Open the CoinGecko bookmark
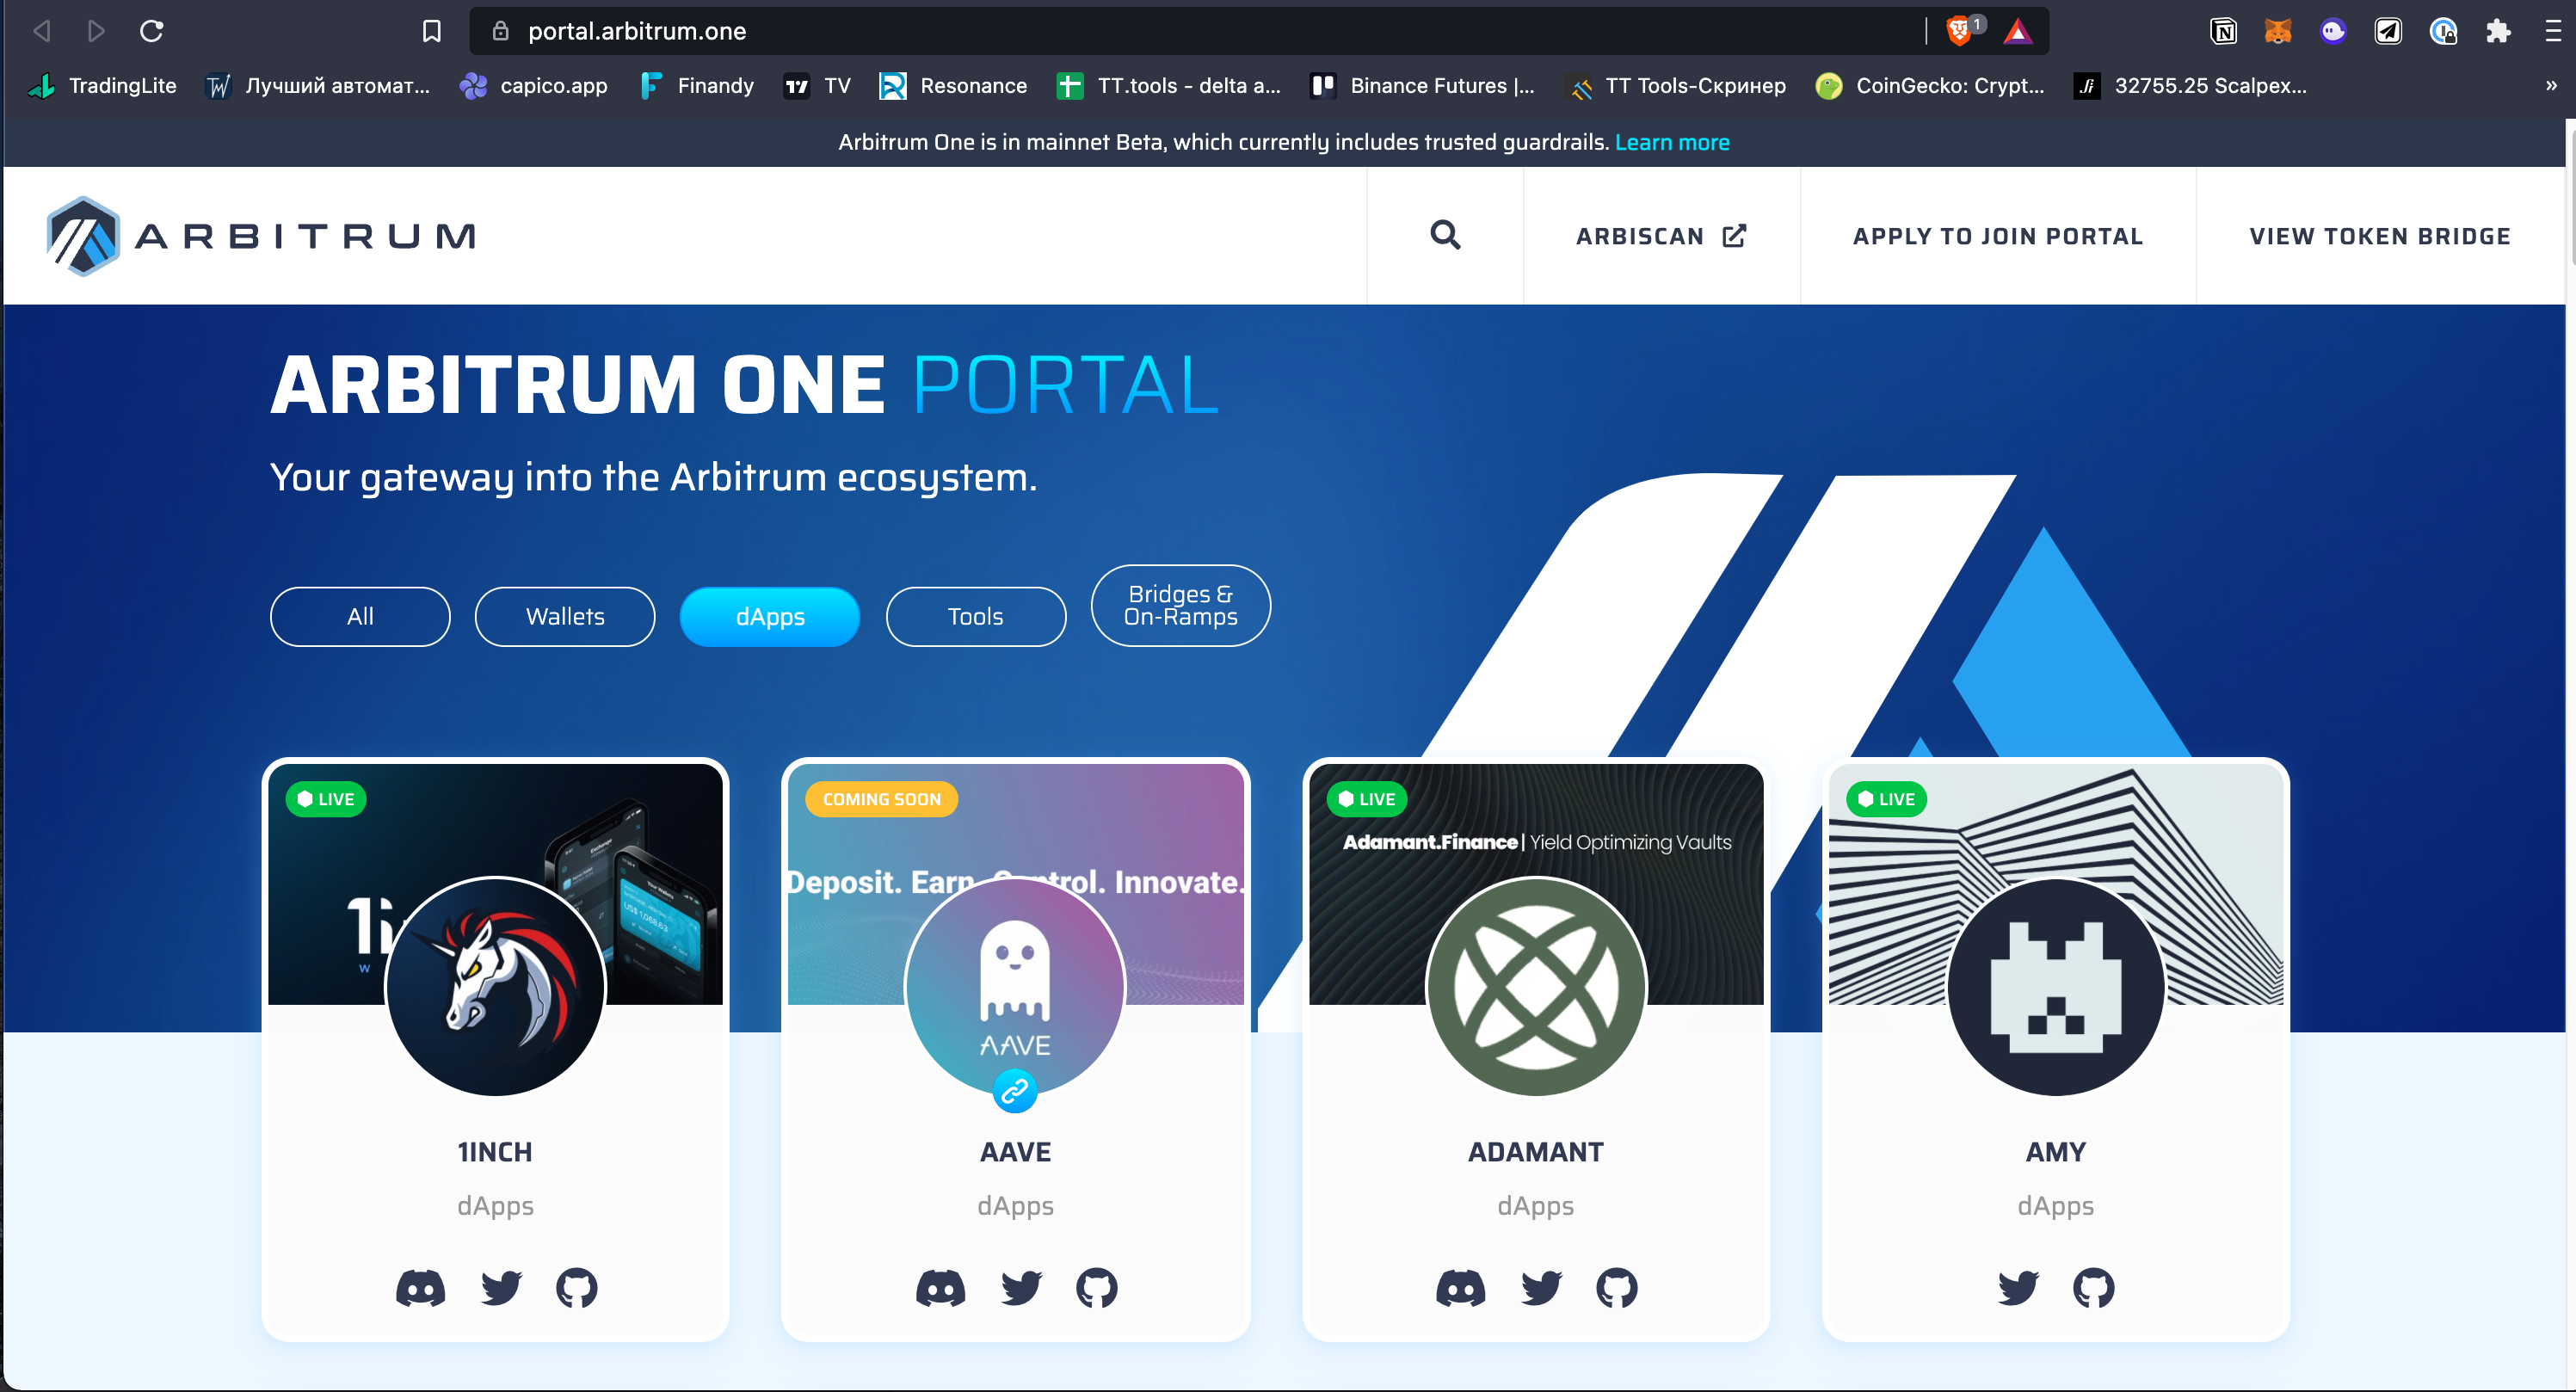Screen dimensions: 2576x1392 pyautogui.click(x=1930, y=86)
